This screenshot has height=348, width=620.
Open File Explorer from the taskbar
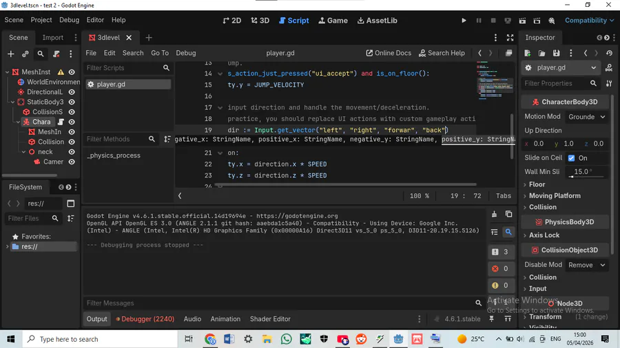267,339
